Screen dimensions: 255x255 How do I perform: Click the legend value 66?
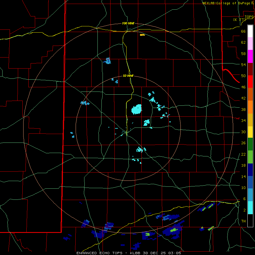click(x=243, y=31)
